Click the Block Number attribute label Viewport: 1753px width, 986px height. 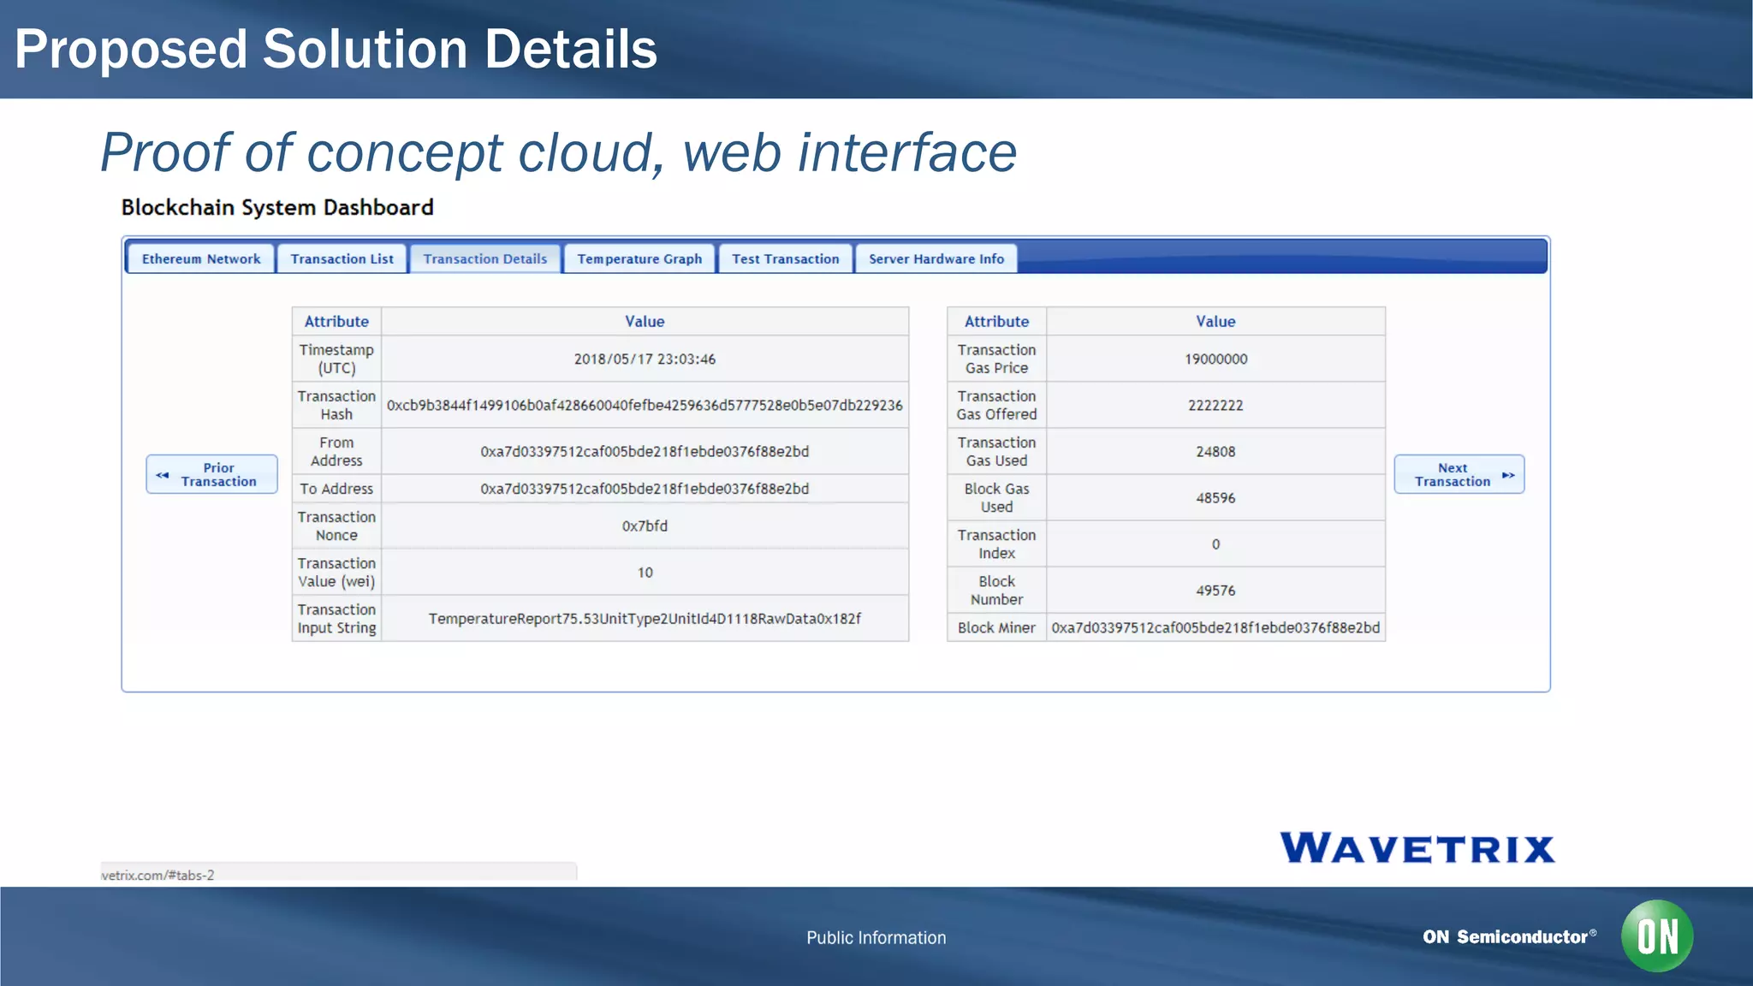pos(996,590)
